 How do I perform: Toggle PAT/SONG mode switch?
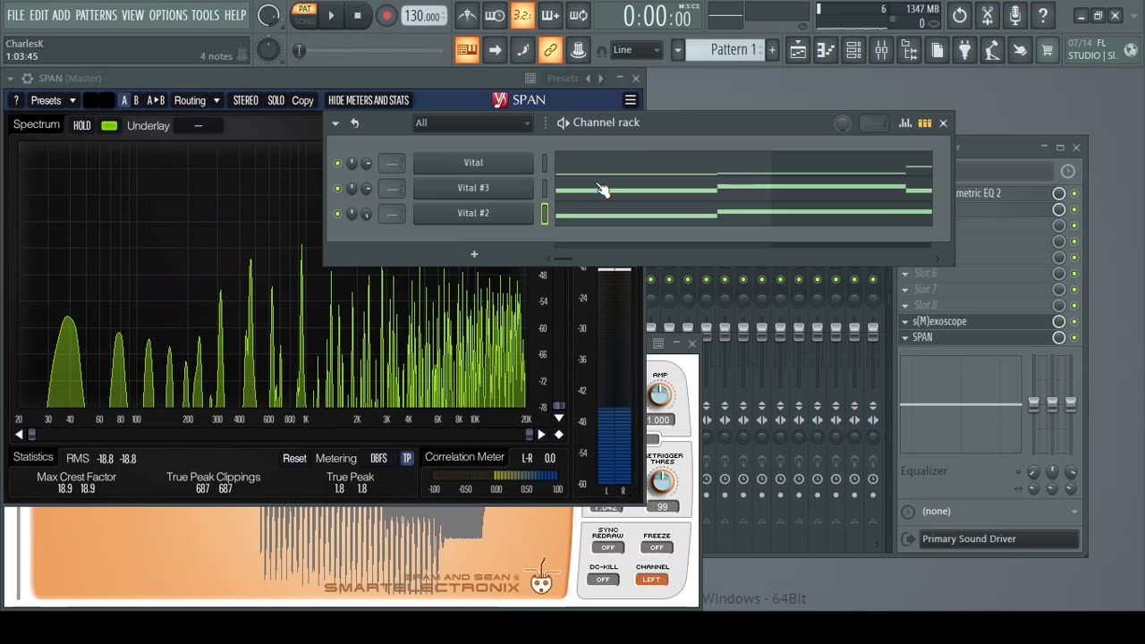click(305, 15)
